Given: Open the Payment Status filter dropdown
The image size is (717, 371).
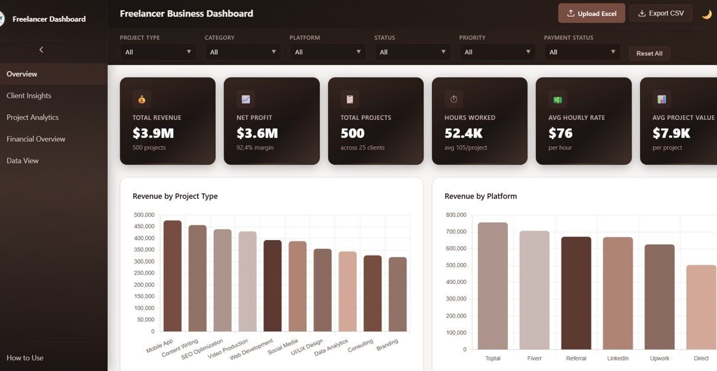Looking at the screenshot, I should (x=581, y=52).
